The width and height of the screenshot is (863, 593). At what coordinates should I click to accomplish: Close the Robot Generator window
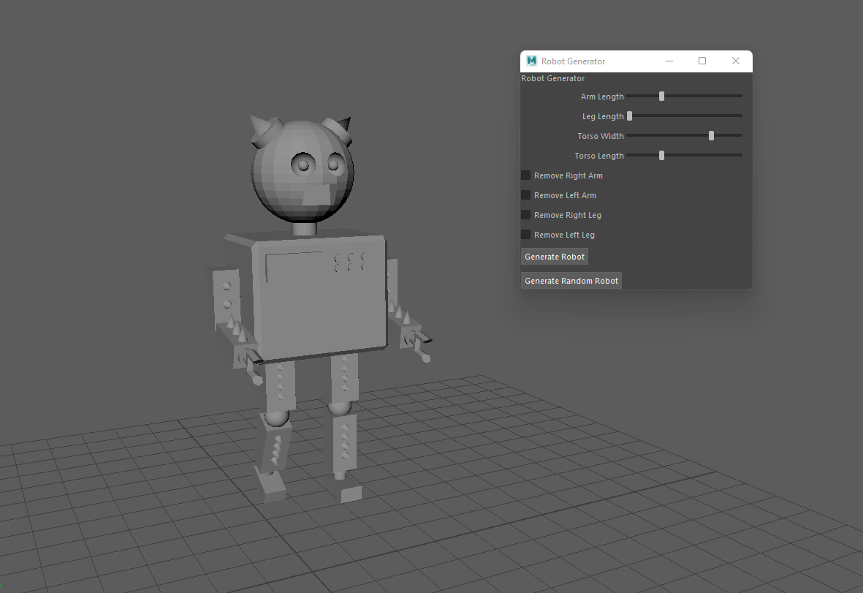coord(736,61)
